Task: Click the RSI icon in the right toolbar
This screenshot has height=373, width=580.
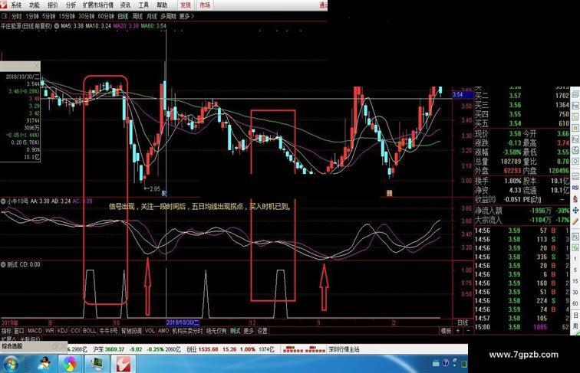Action: coord(575,188)
